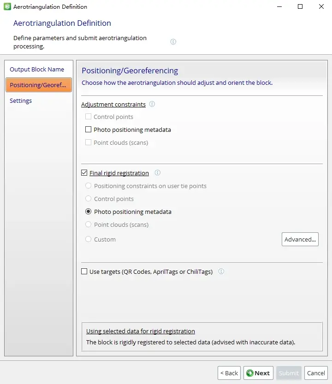Select Photo positioning metadata radio button
This screenshot has height=384, width=332.
(88, 212)
